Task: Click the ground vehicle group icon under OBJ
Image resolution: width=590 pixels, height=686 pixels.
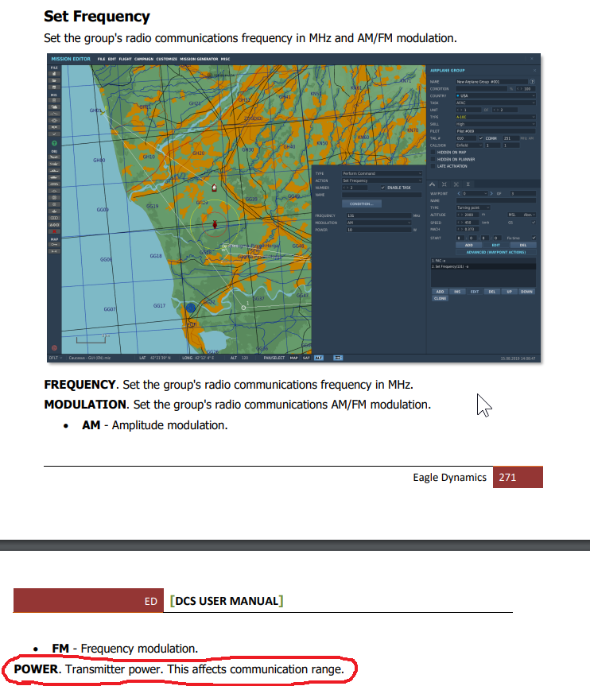Action: coord(54,177)
